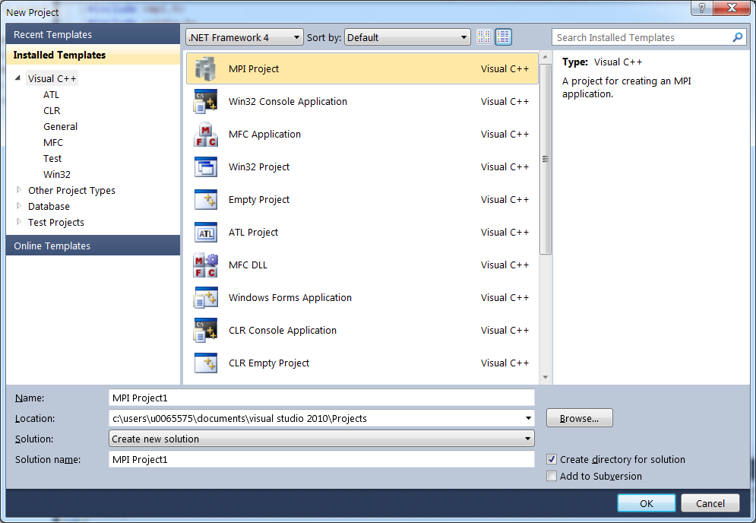Open the Location path dropdown arrow

point(528,418)
